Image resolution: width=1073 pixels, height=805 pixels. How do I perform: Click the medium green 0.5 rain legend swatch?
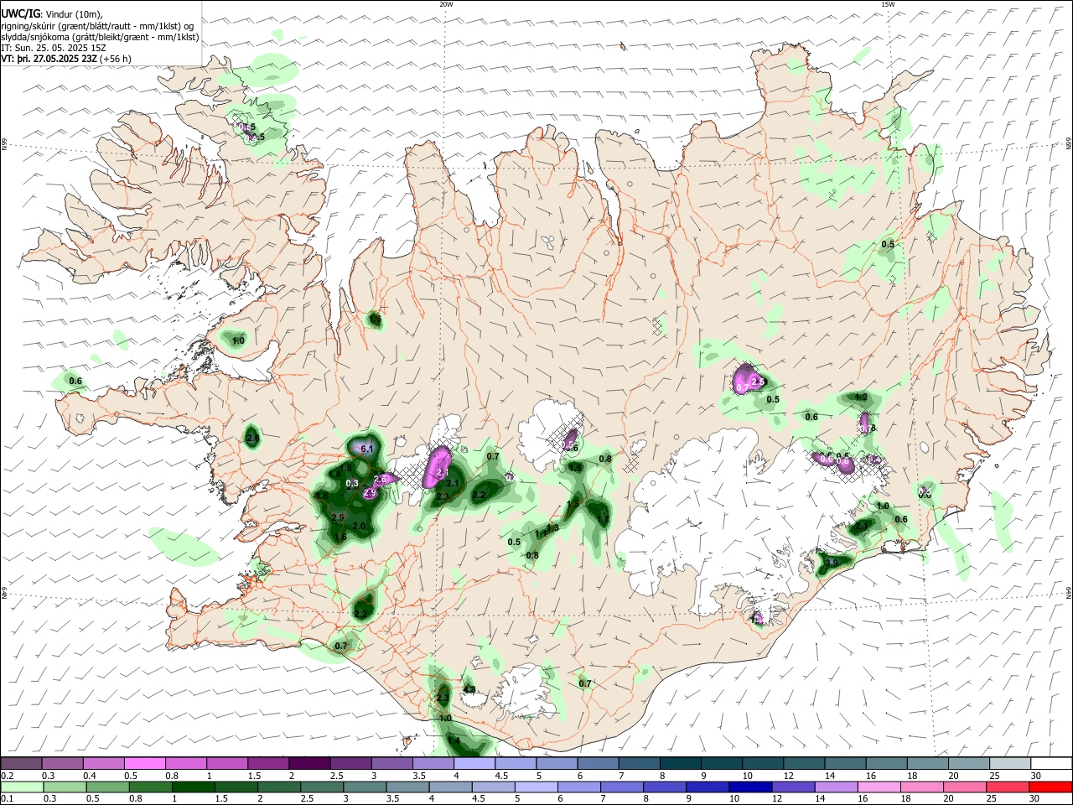[x=107, y=787]
